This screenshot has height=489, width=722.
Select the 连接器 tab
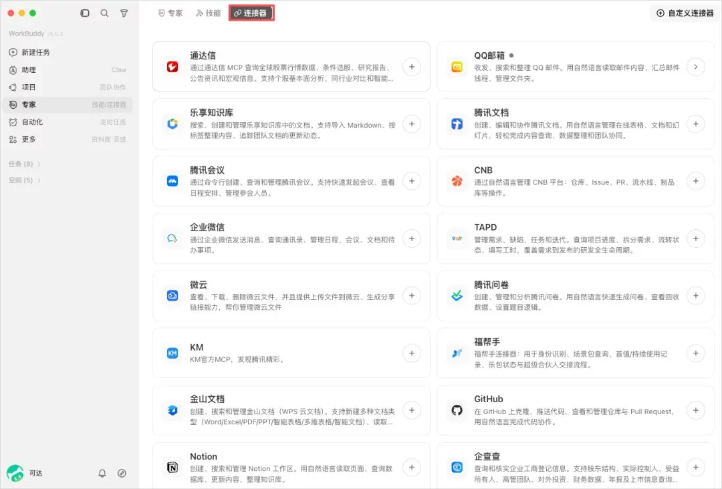pyautogui.click(x=251, y=13)
